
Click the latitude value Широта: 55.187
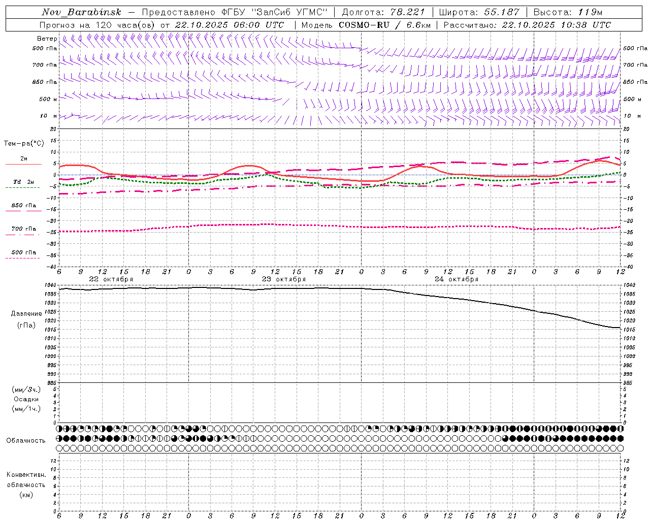(x=479, y=12)
